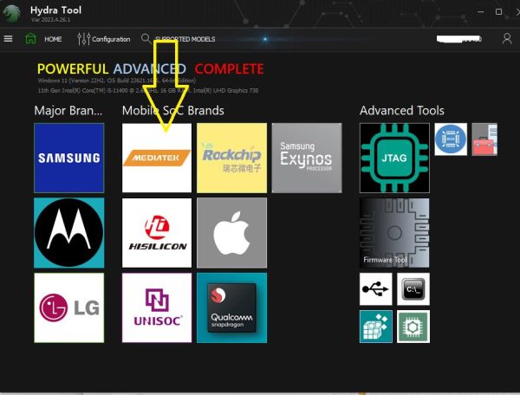The width and height of the screenshot is (520, 395).
Task: Click the green Home icon
Action: tap(30, 38)
